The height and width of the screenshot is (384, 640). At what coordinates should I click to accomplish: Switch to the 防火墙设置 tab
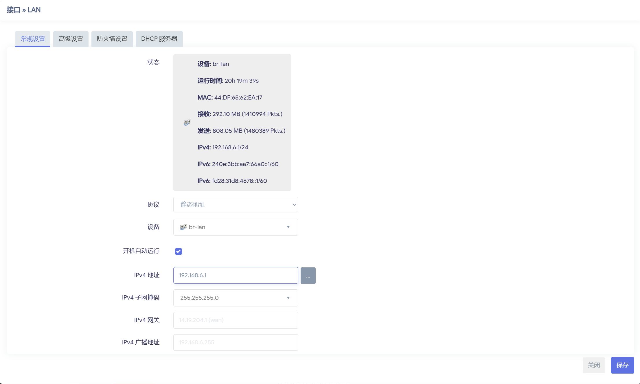112,39
